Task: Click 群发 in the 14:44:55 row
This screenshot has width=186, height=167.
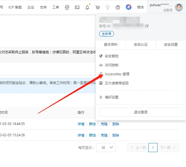Action: click(x=92, y=124)
